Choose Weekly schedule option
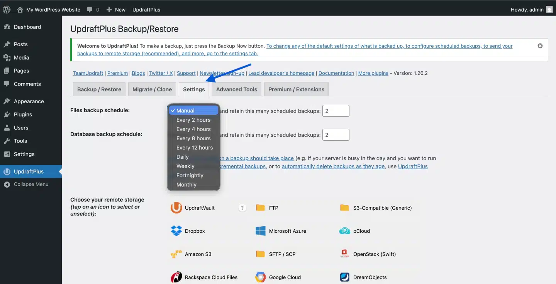 pos(193,166)
